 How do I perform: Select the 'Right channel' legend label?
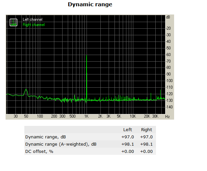(x=34, y=25)
